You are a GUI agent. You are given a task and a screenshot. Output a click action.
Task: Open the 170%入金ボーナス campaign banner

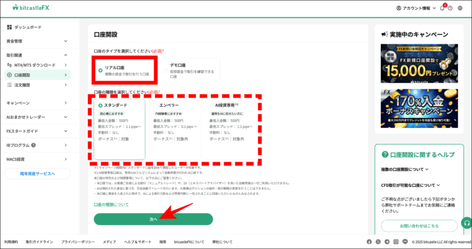419,108
